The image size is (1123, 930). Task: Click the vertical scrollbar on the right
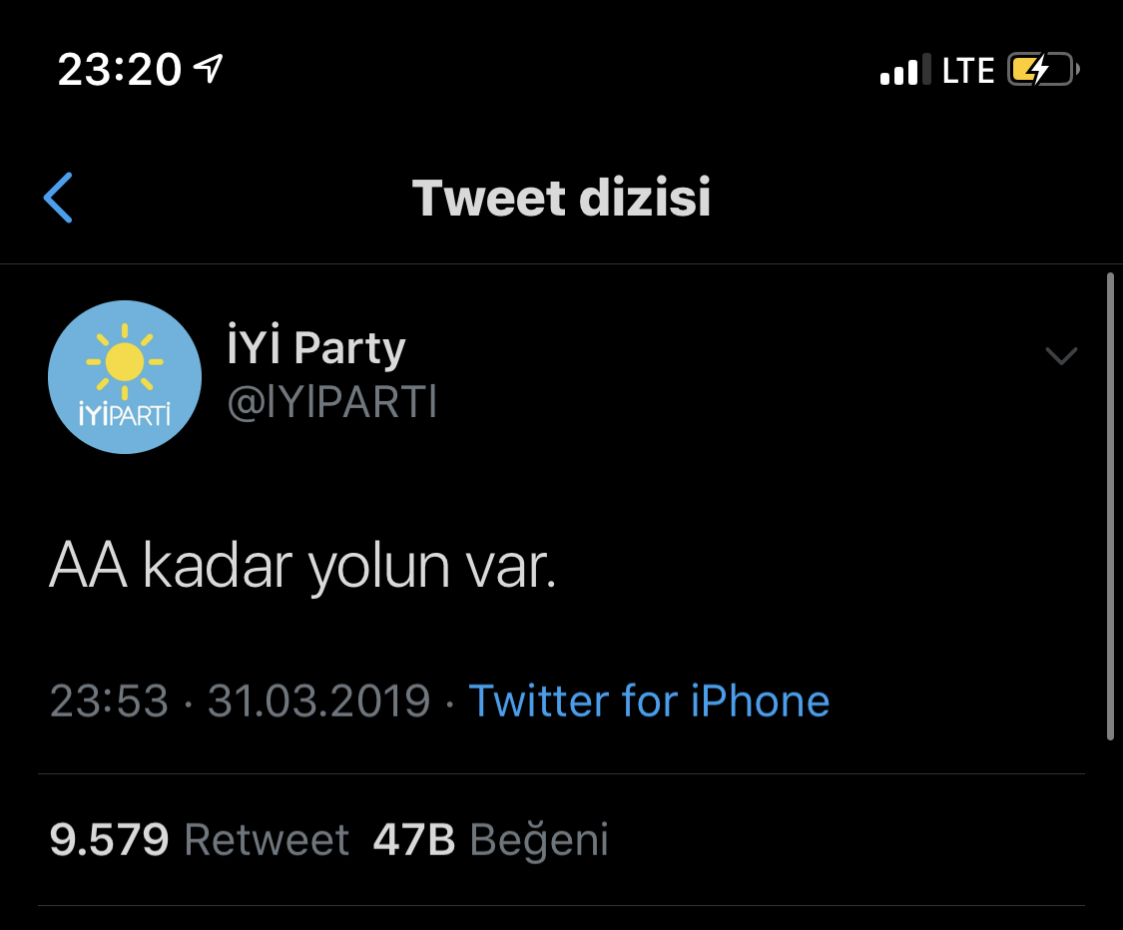coord(1110,504)
